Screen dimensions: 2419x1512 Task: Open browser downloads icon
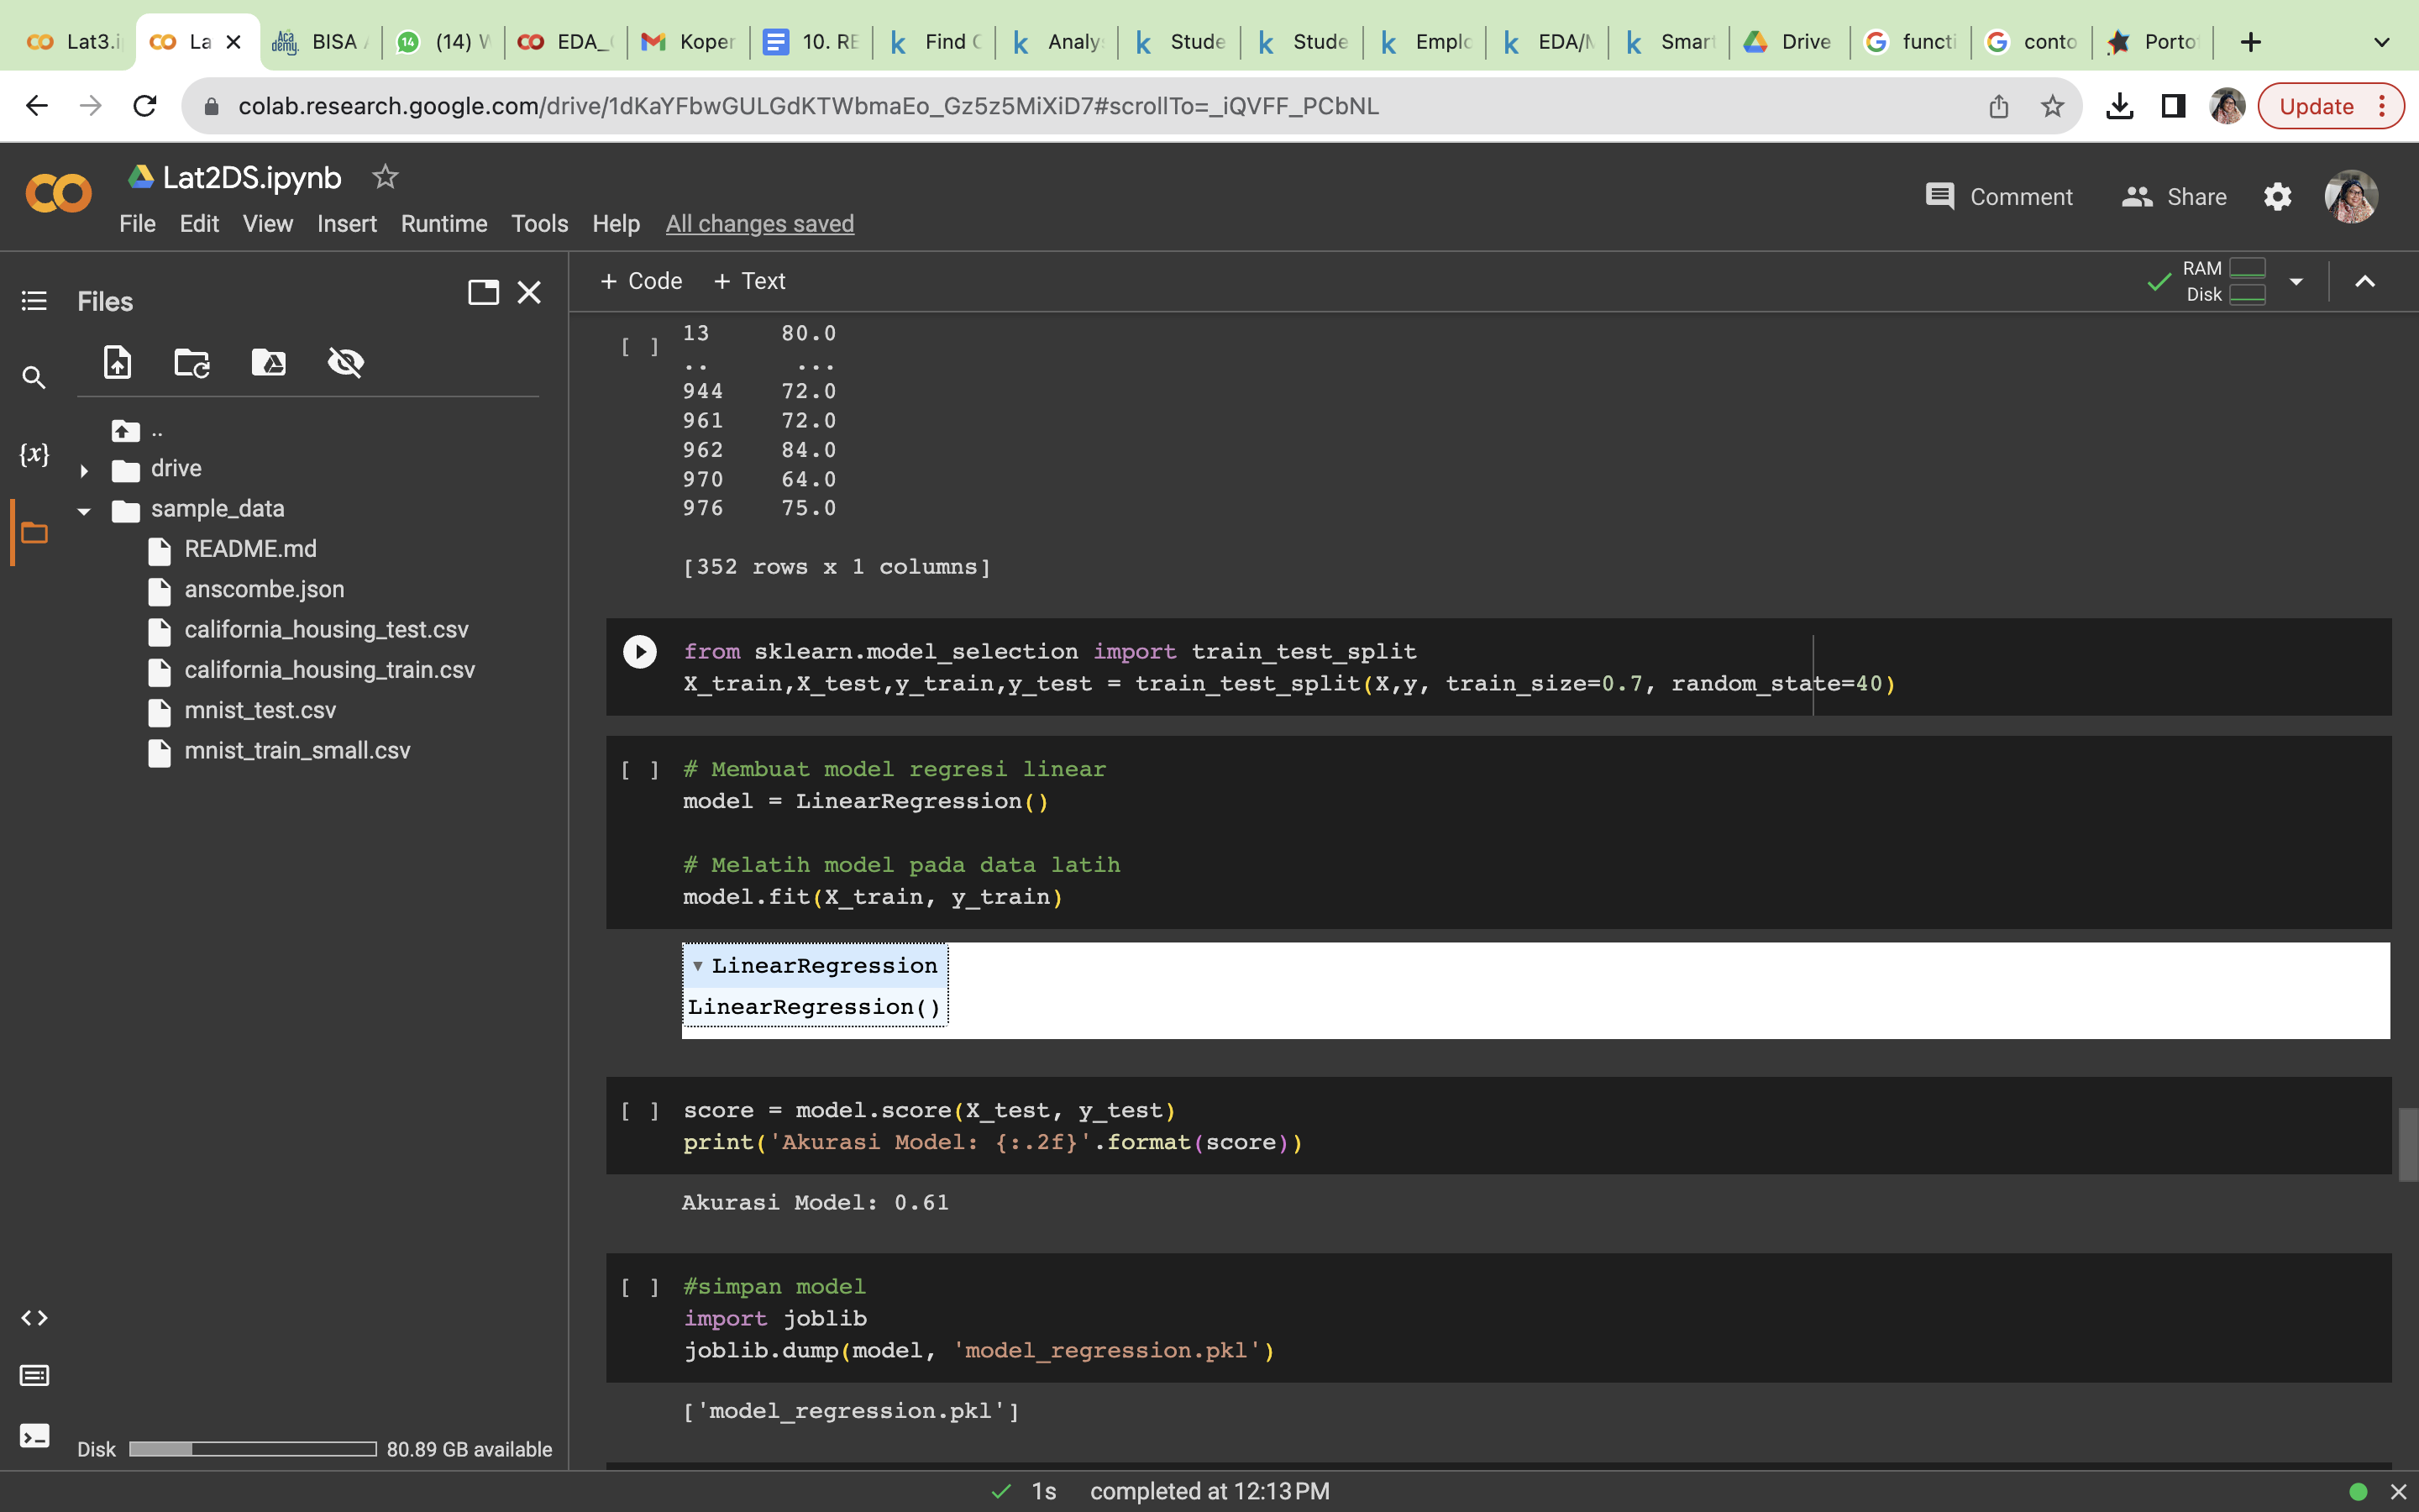pos(2119,106)
